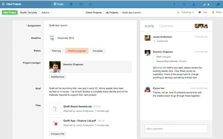Click the Add/Remove button under project manager

[58, 77]
